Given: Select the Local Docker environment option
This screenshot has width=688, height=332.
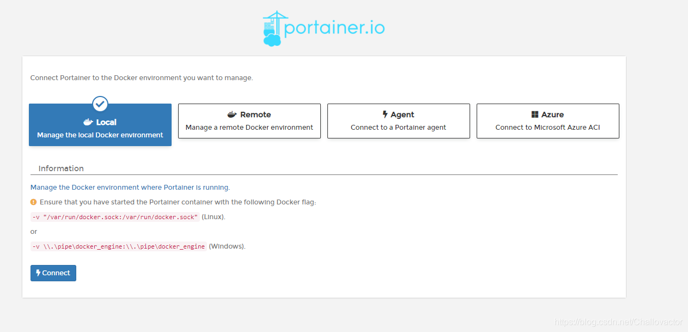Looking at the screenshot, I should [100, 125].
